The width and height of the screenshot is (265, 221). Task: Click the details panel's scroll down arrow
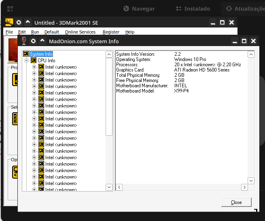tap(251, 181)
